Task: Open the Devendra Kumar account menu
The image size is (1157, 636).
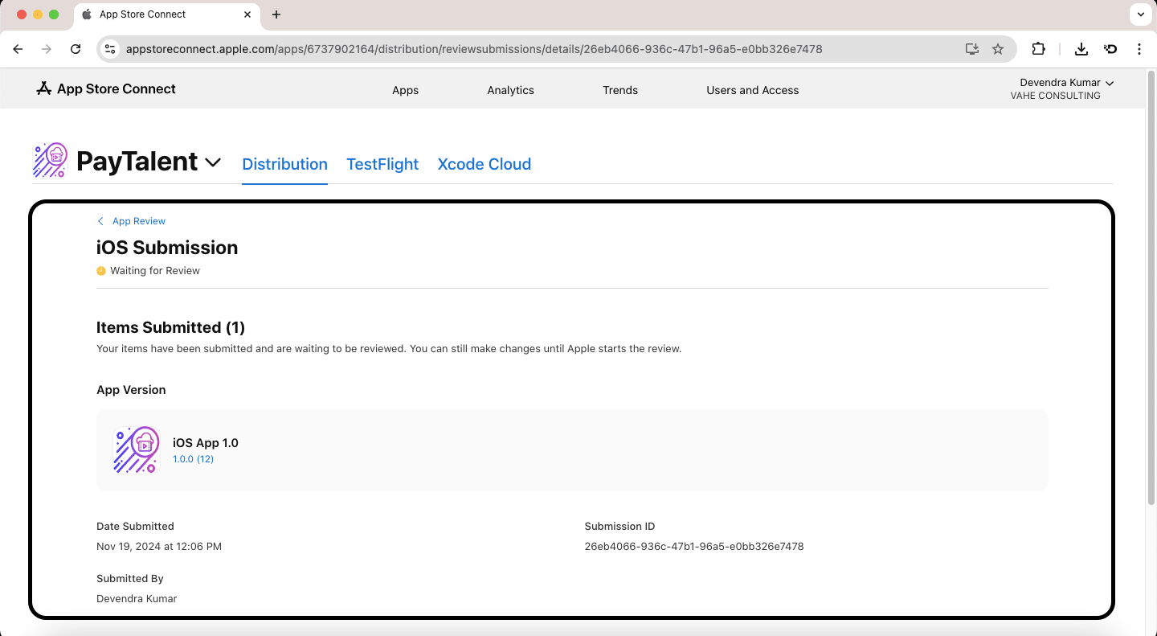Action: point(1066,83)
